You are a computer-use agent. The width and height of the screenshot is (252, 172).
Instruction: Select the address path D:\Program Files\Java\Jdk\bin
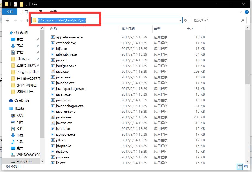pos(62,20)
